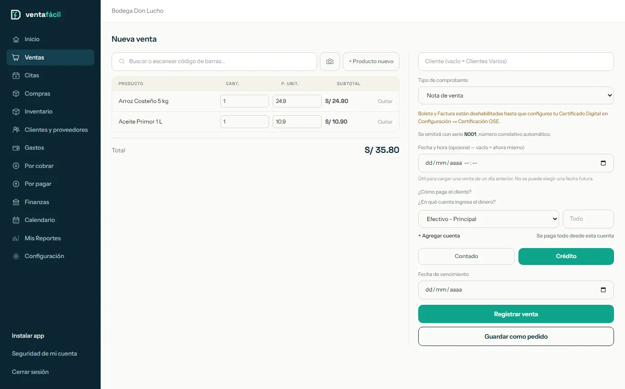
Task: Click quantity field for Arroz Costeño
Action: click(x=244, y=101)
